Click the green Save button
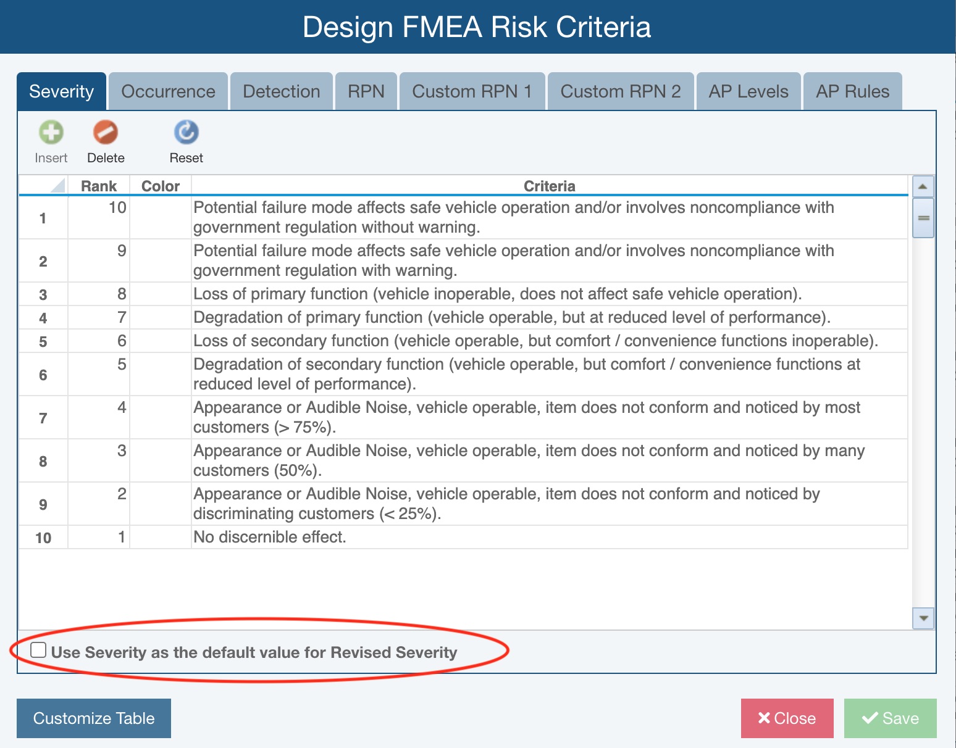The width and height of the screenshot is (956, 748). tap(890, 718)
